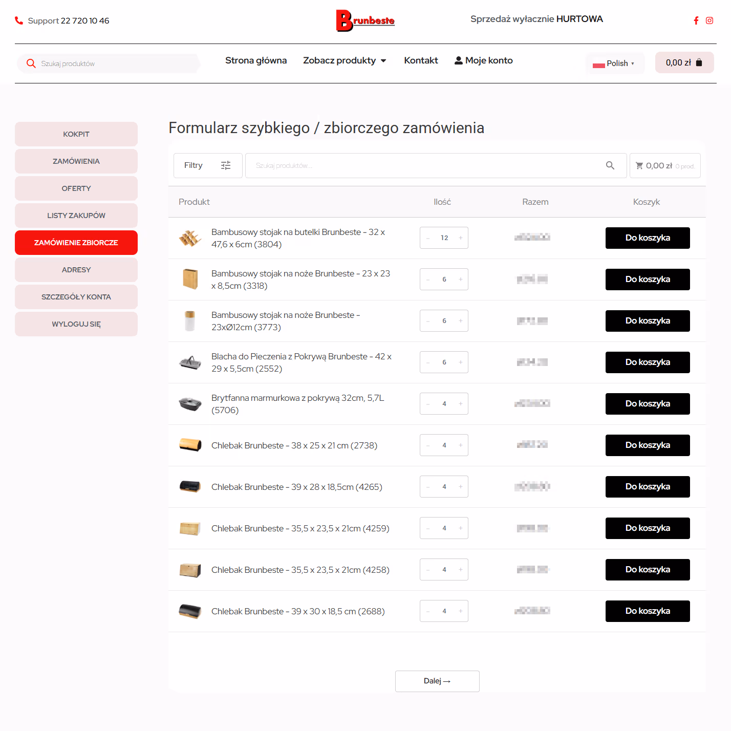Increase quantity for Chlebak (2688)
731x731 pixels.
pyautogui.click(x=461, y=611)
